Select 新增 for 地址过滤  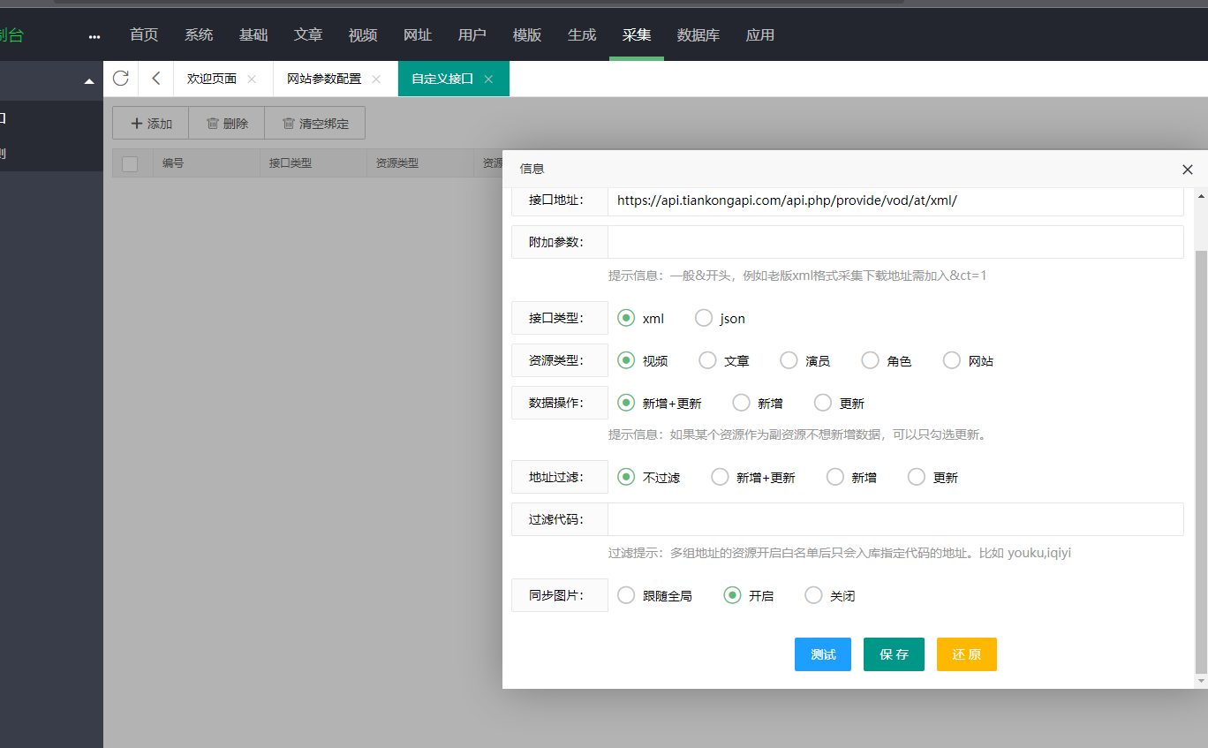(835, 477)
